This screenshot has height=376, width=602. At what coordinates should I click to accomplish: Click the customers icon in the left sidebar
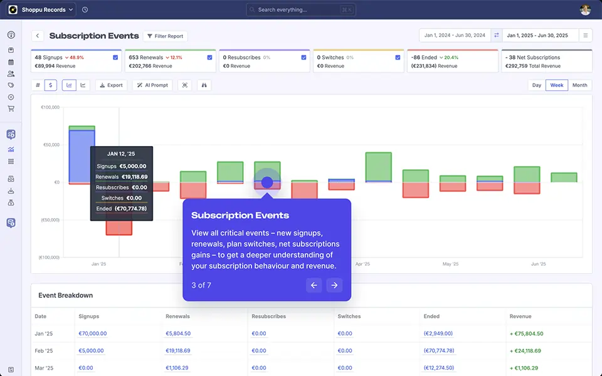(10, 74)
